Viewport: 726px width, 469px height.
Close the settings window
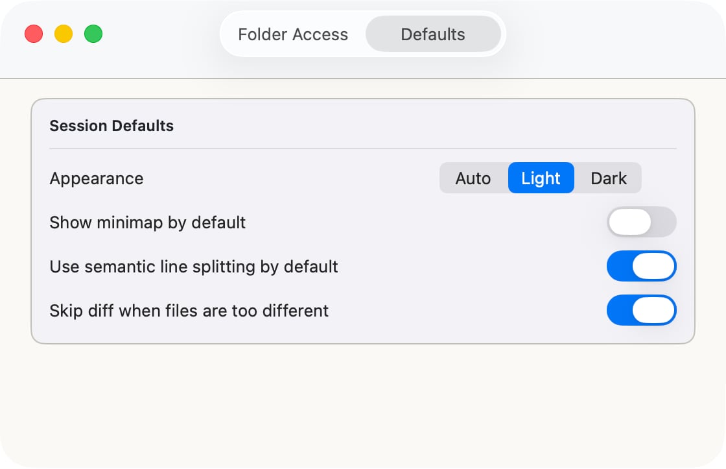point(34,34)
